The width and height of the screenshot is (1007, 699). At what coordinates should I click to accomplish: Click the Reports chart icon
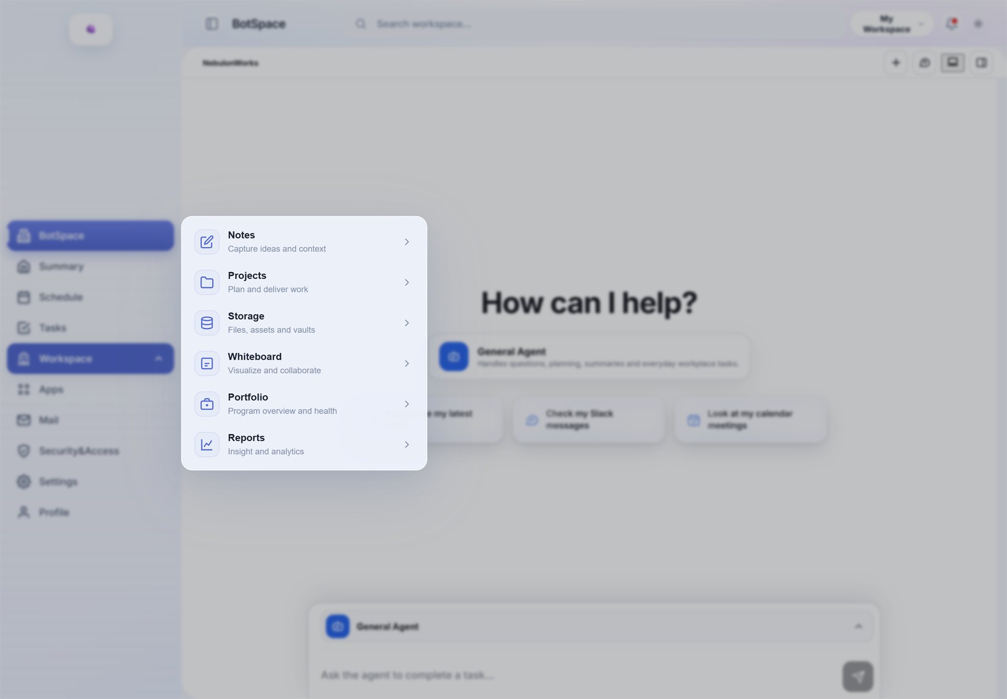click(207, 444)
